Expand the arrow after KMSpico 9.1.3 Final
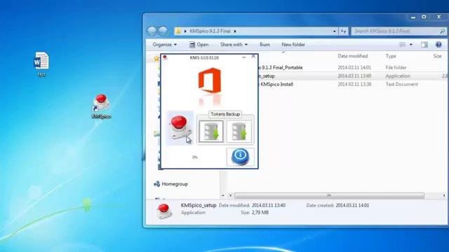The height and width of the screenshot is (252, 449). coord(235,31)
